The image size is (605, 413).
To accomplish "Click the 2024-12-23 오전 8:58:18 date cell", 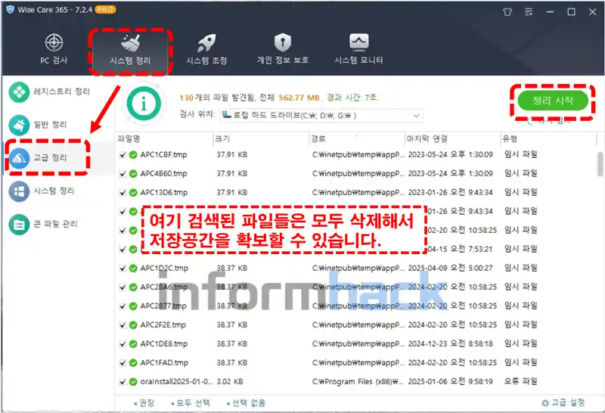I will pos(450,344).
